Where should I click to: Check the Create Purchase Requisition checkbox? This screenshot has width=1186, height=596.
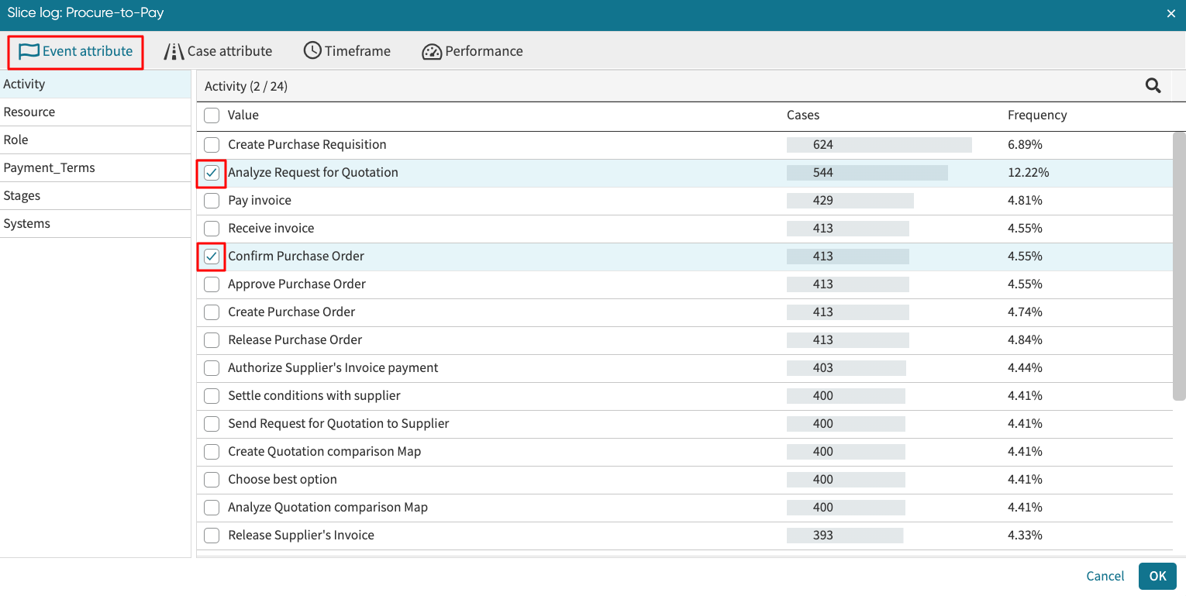[x=212, y=145]
